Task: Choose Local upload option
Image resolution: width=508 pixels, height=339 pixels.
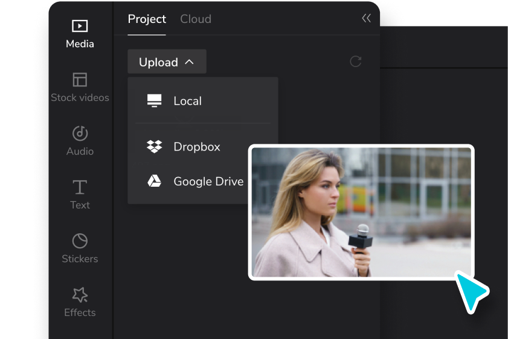Action: (203, 101)
